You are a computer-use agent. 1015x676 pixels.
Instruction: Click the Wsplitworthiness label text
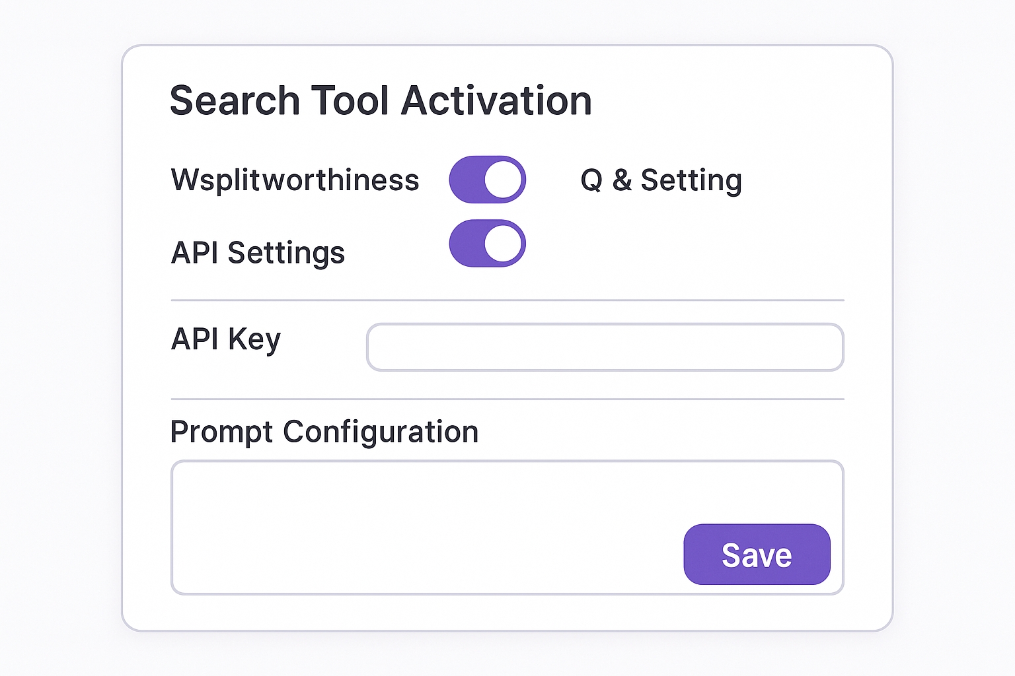(295, 180)
